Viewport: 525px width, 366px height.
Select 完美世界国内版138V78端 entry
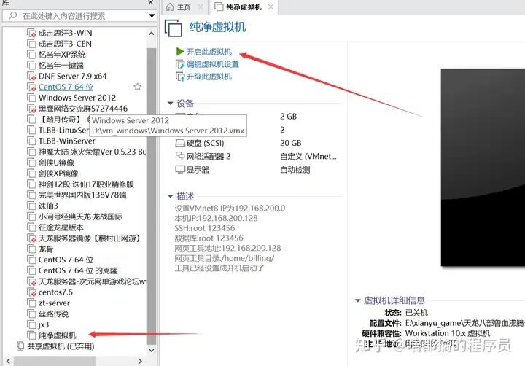tap(82, 195)
